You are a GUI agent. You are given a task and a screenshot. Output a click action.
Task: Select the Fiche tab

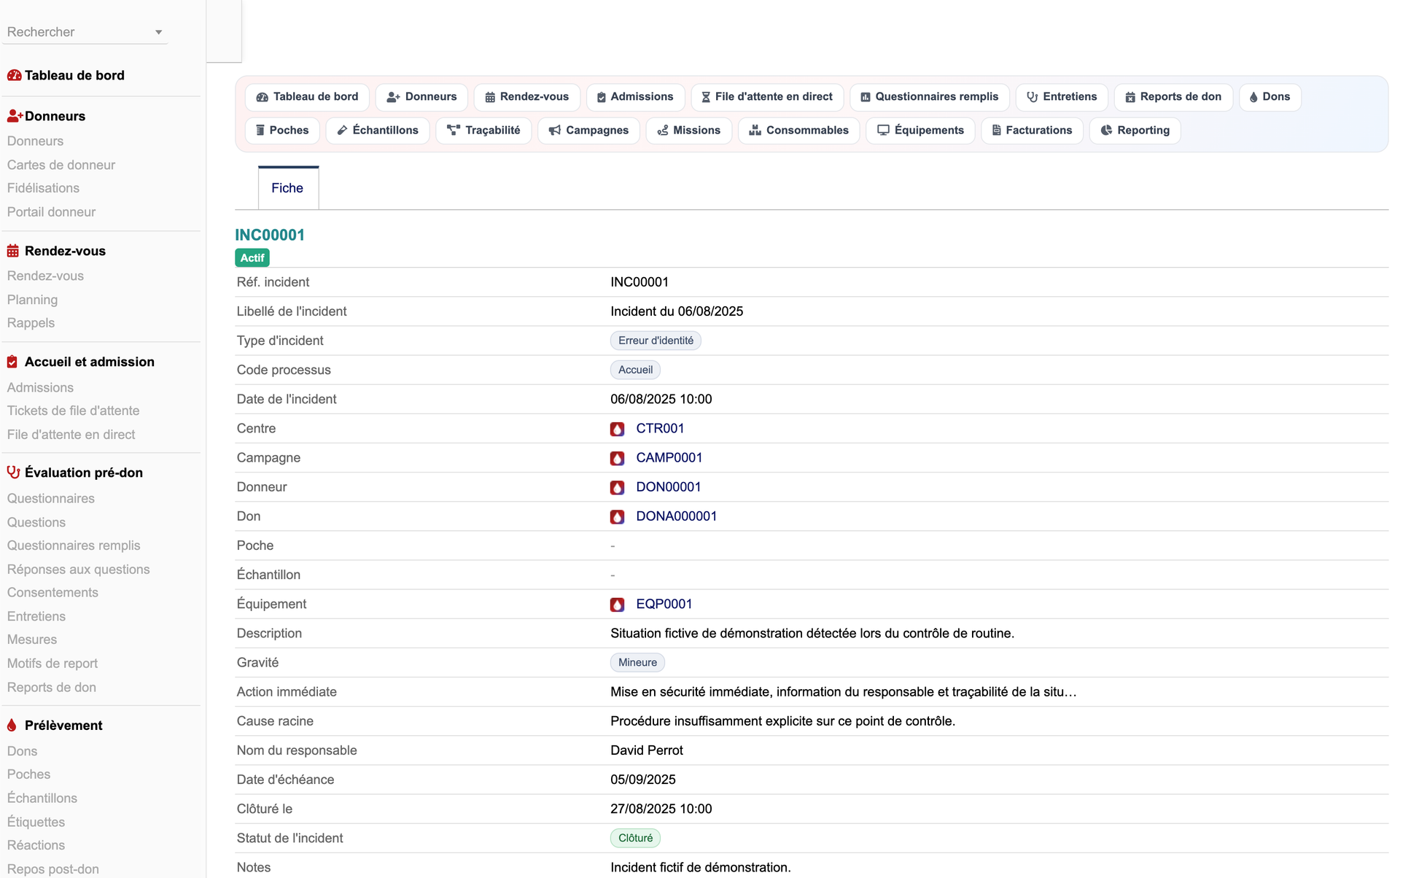click(x=288, y=188)
